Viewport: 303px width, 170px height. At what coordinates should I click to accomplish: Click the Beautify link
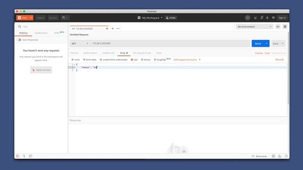click(280, 59)
